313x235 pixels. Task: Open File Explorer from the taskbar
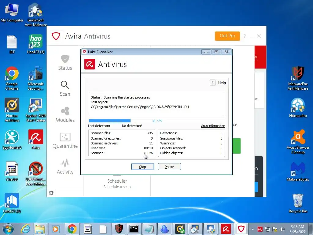(x=40, y=229)
